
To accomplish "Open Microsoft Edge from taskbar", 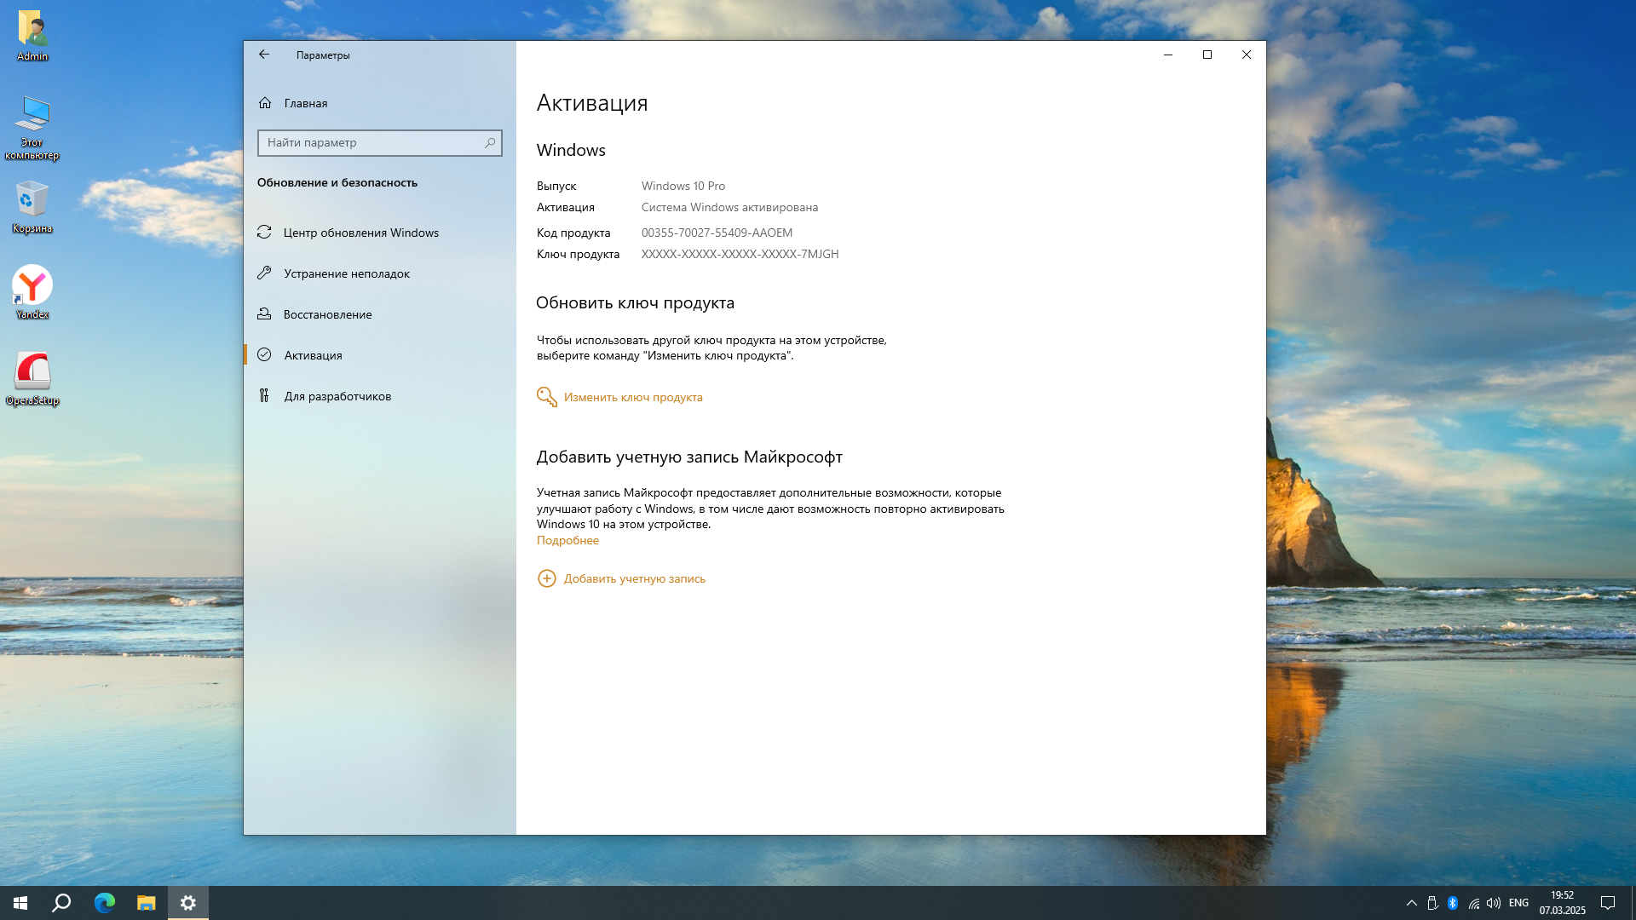I will click(105, 903).
